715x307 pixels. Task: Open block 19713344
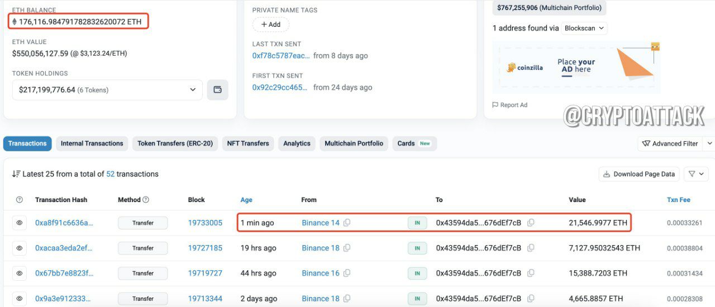pyautogui.click(x=205, y=299)
